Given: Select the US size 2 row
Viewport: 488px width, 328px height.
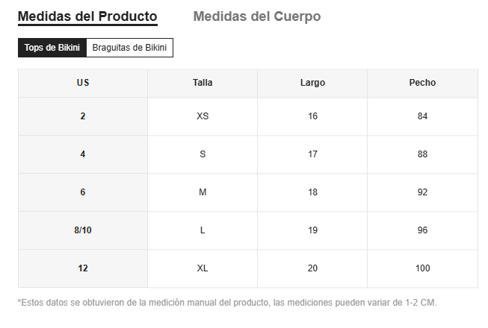Looking at the screenshot, I should point(82,116).
